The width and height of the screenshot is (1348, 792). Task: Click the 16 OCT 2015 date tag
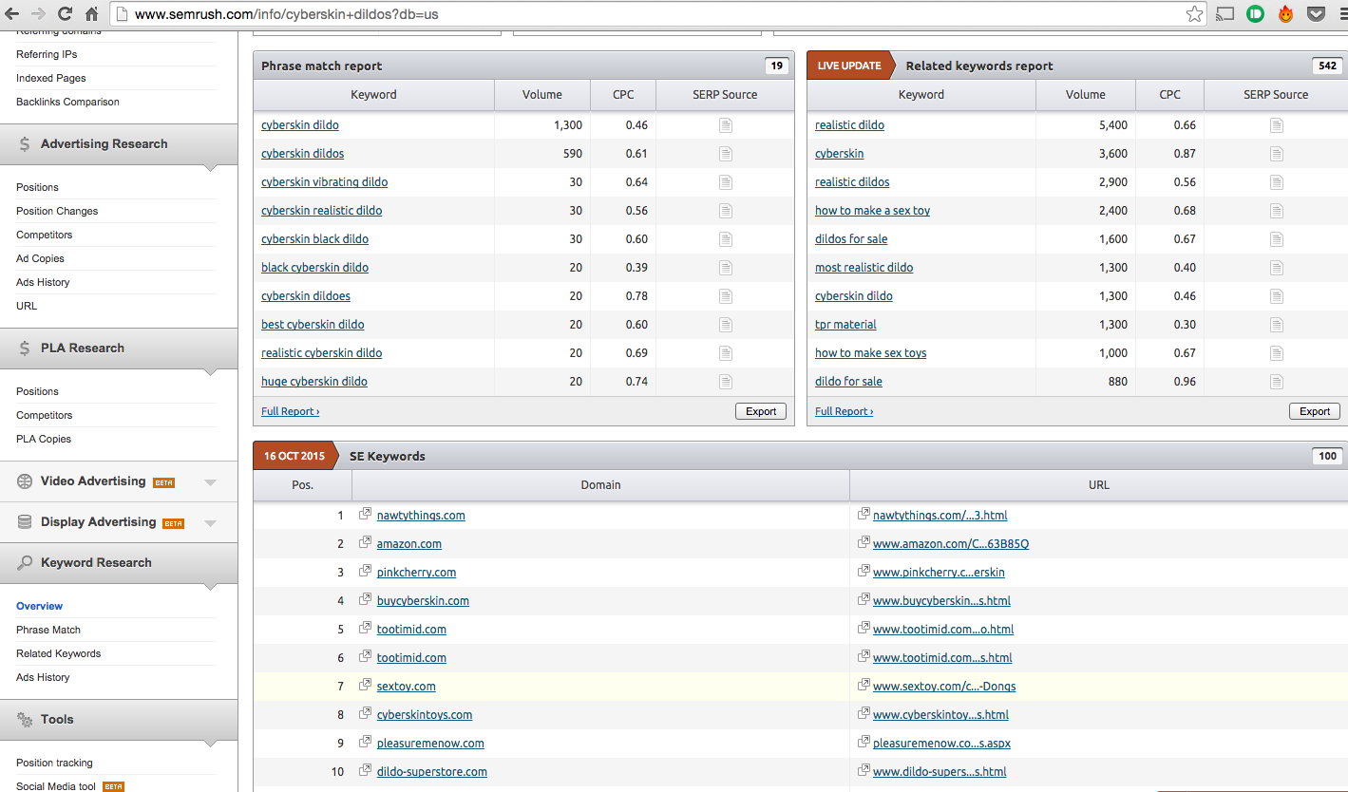tap(294, 456)
